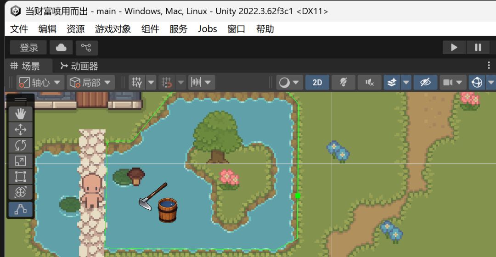Expand the effects dropdown arrow

[x=406, y=83]
